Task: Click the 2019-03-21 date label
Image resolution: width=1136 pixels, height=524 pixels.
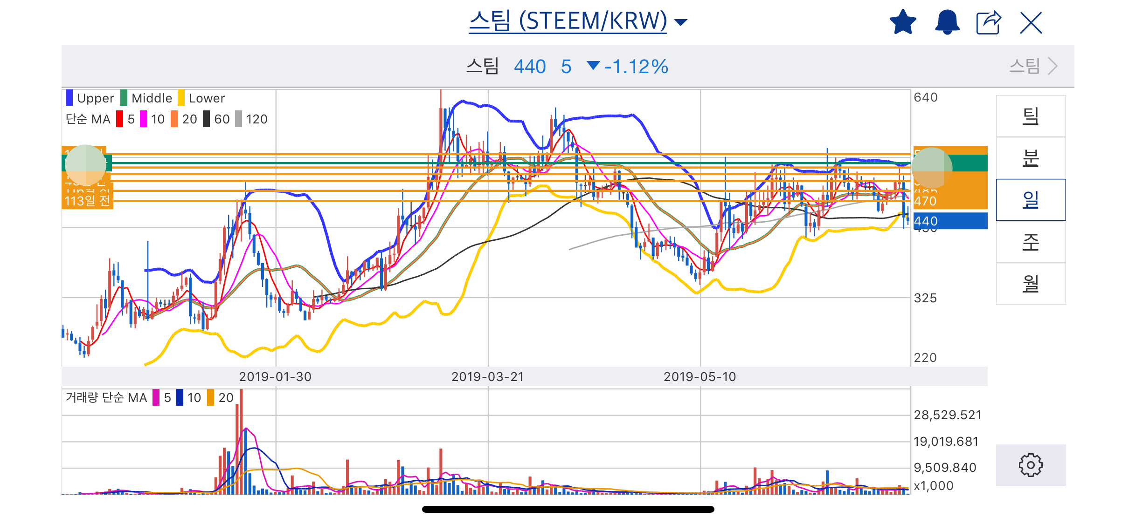Action: pyautogui.click(x=487, y=376)
